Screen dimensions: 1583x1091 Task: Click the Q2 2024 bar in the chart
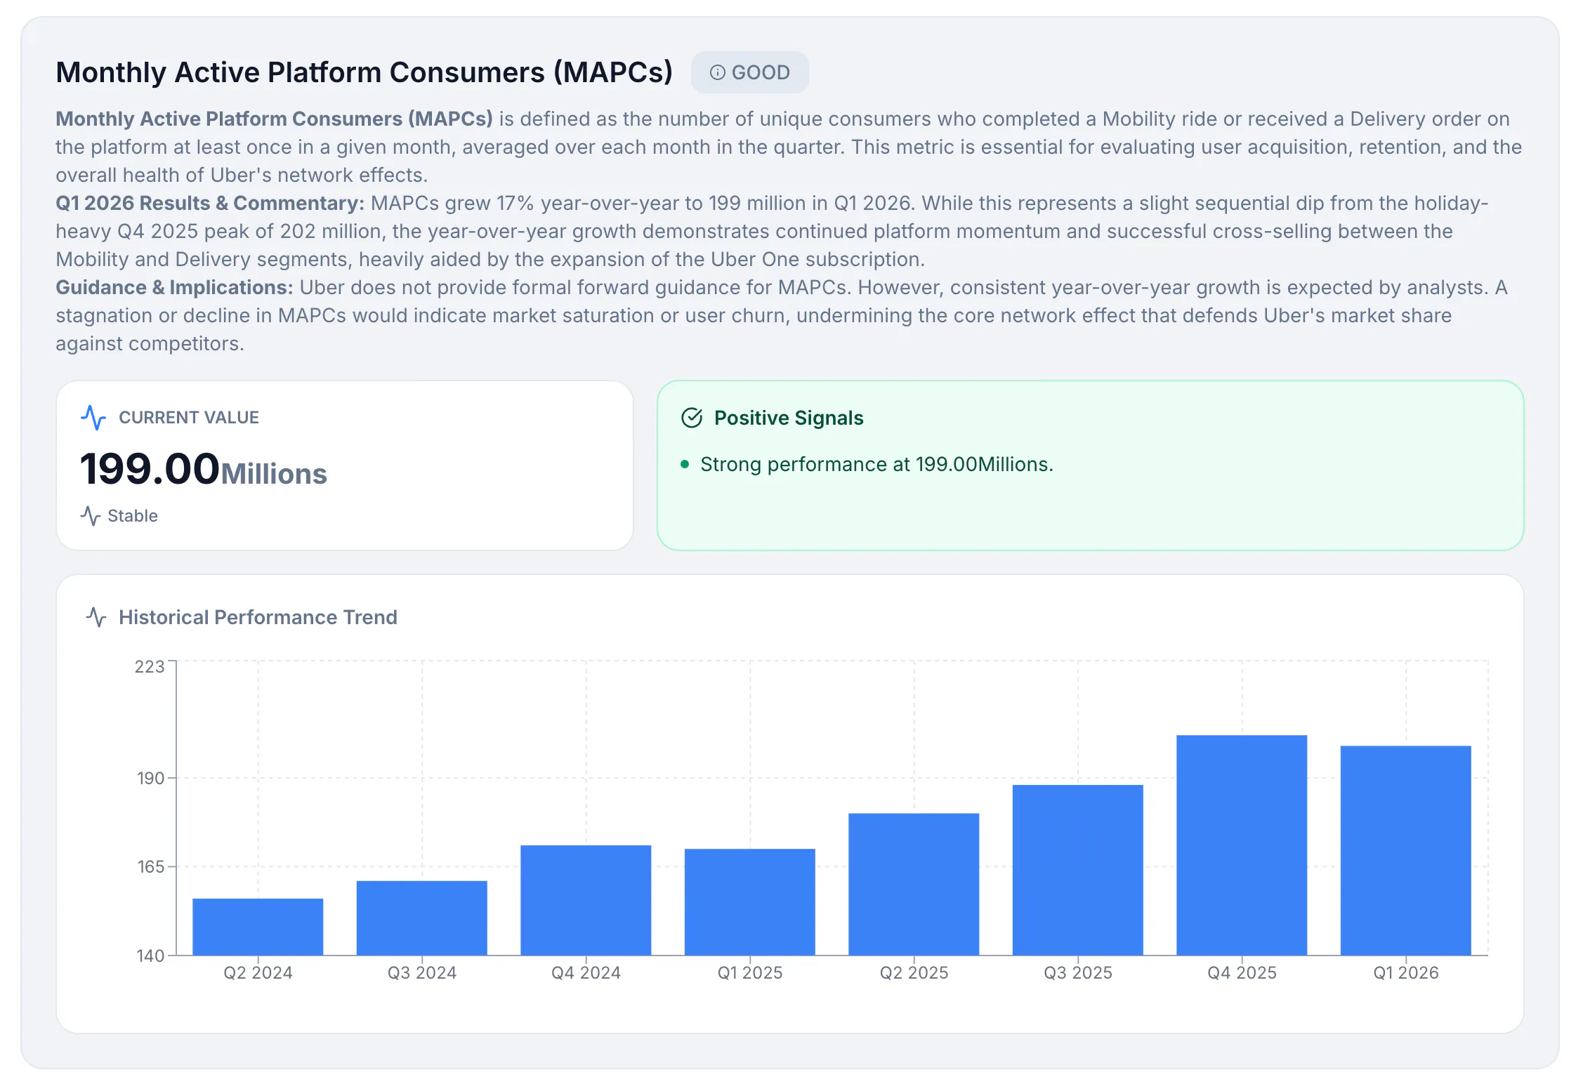(258, 927)
